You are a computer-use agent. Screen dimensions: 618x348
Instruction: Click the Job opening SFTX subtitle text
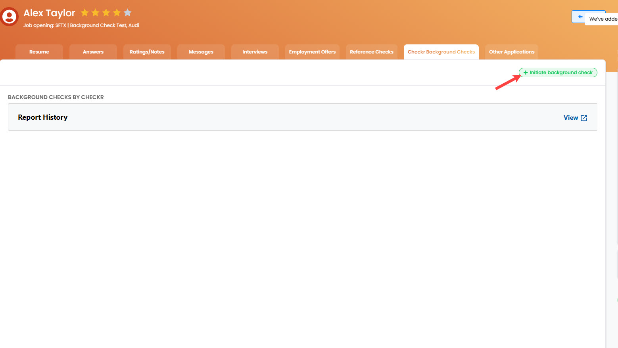coord(81,25)
